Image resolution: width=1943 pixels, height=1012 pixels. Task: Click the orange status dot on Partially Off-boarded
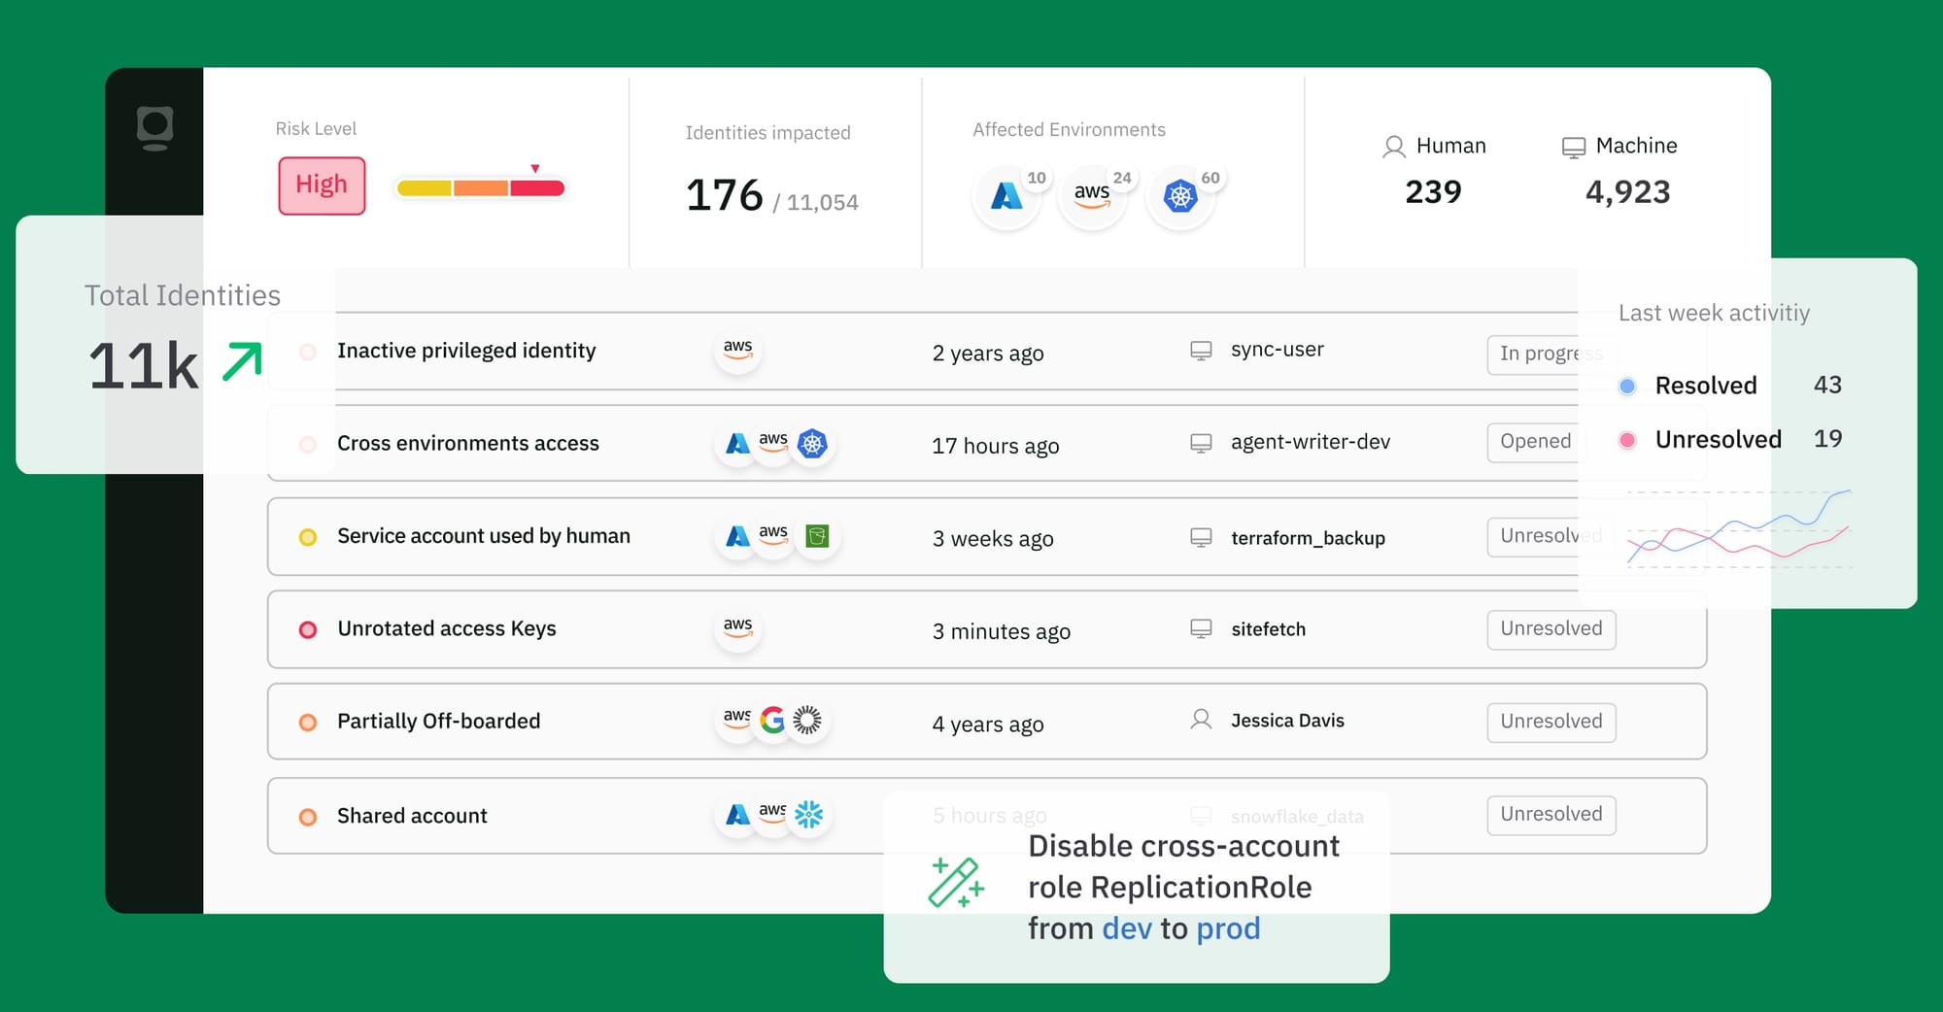pos(308,723)
